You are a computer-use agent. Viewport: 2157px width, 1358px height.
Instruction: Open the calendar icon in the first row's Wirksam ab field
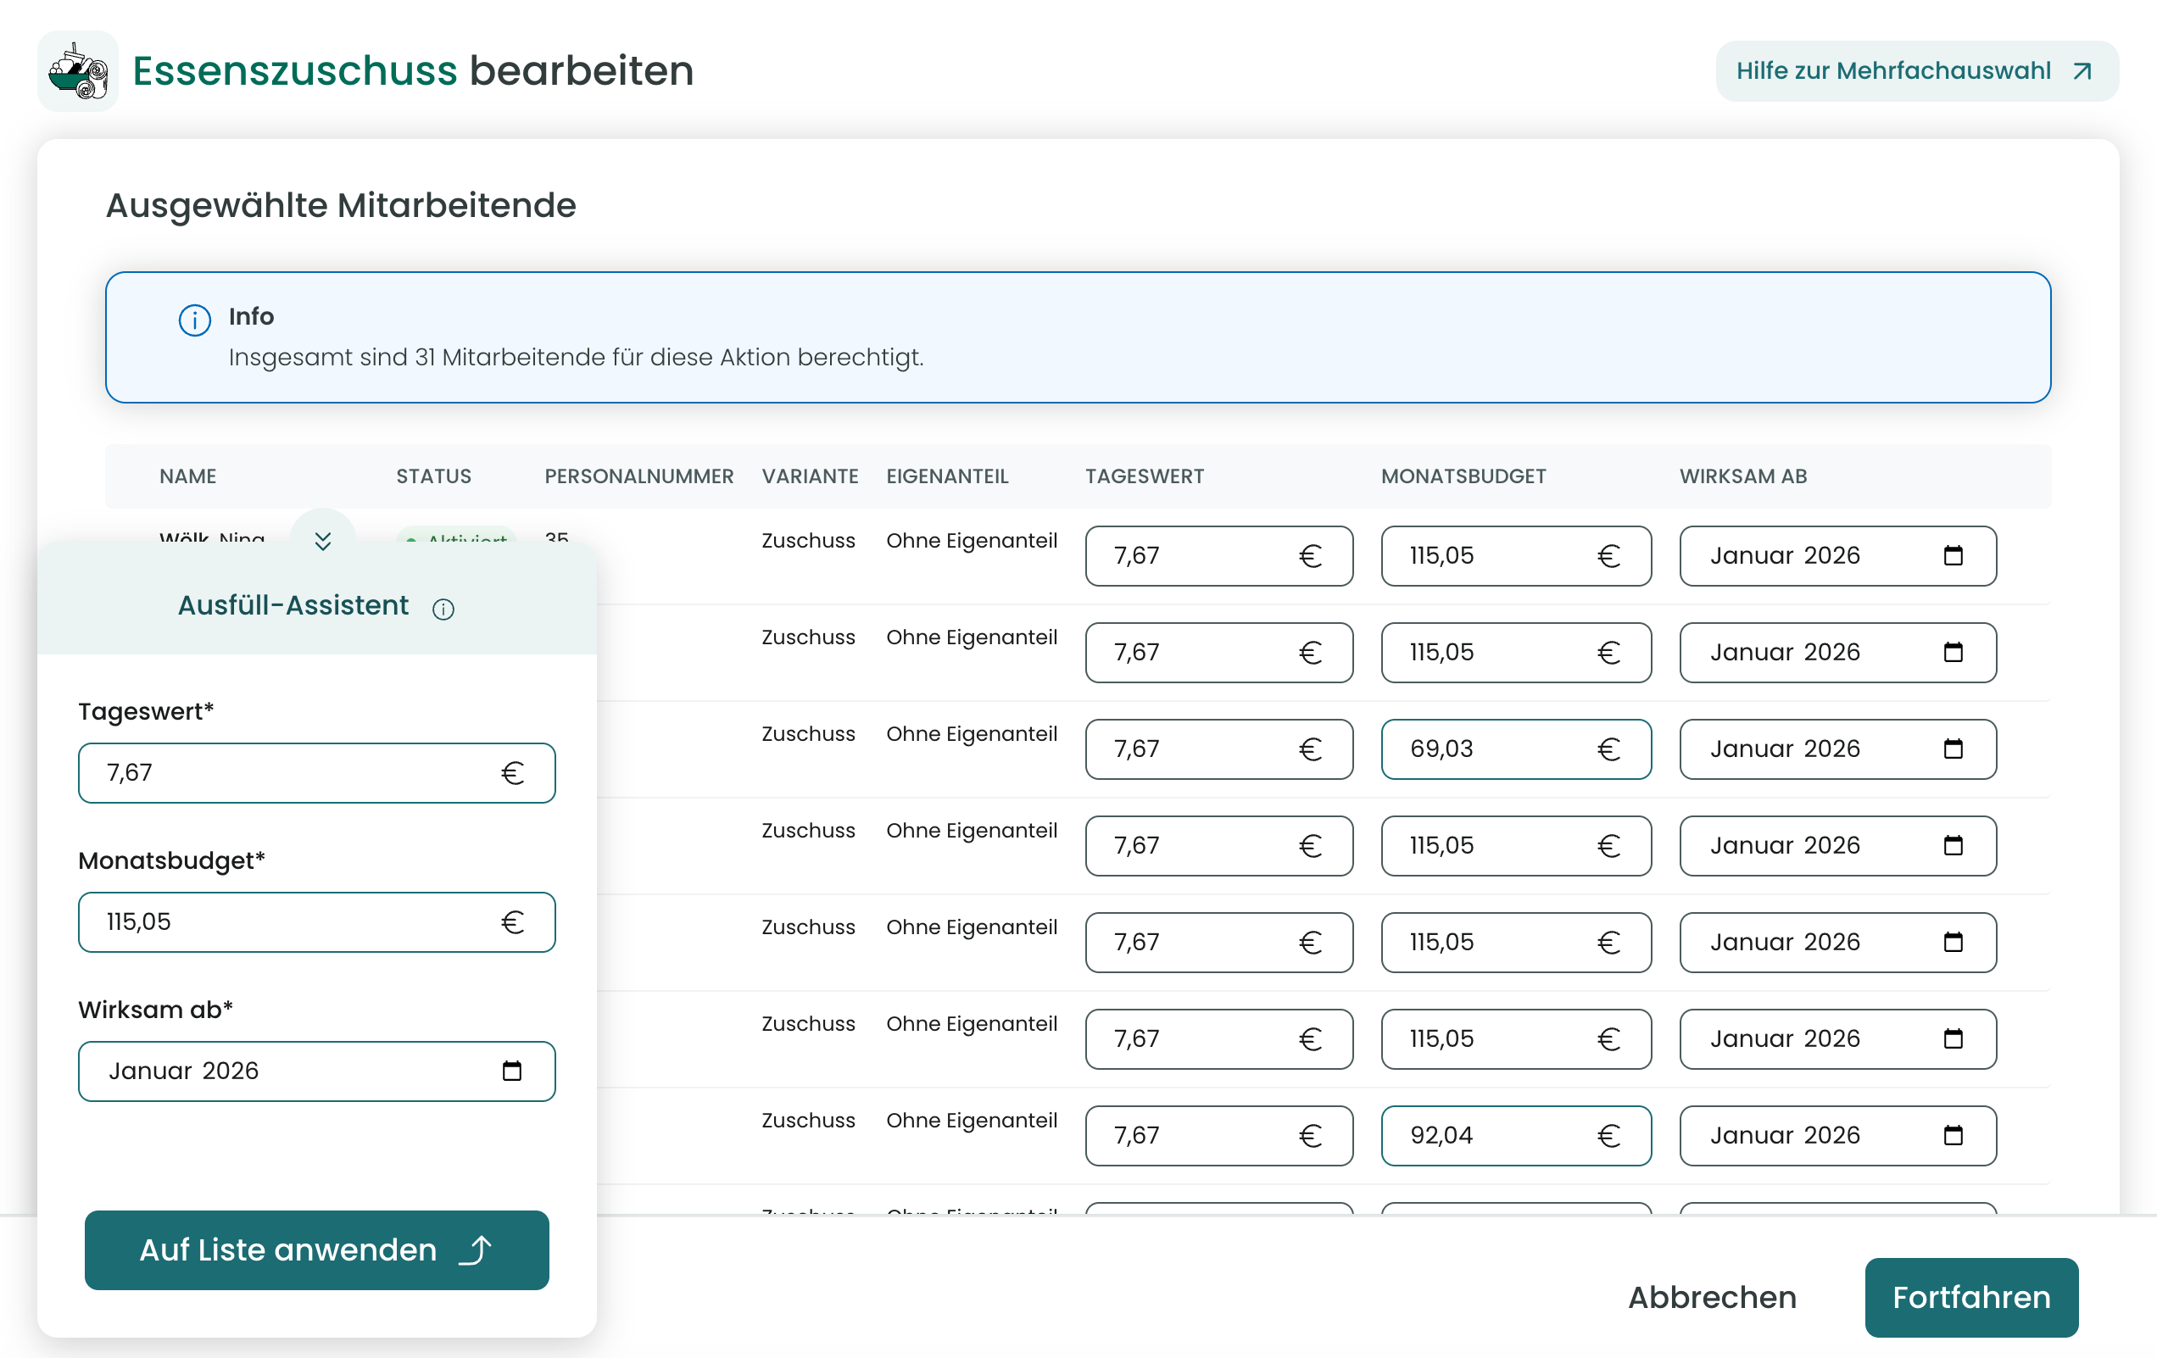(1953, 555)
